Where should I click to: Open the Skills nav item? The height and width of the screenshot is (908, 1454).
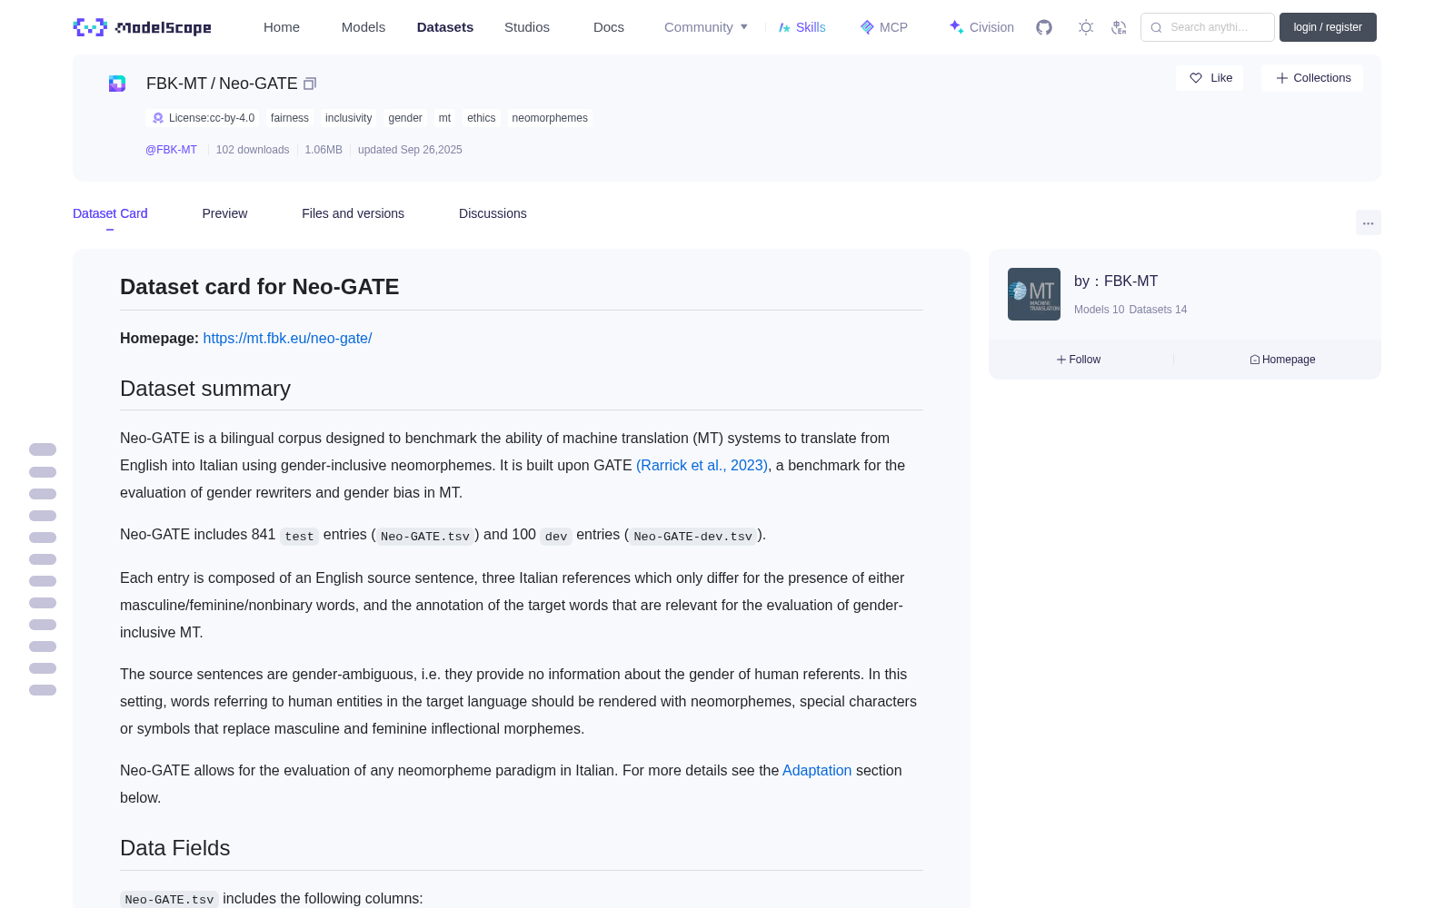802,27
